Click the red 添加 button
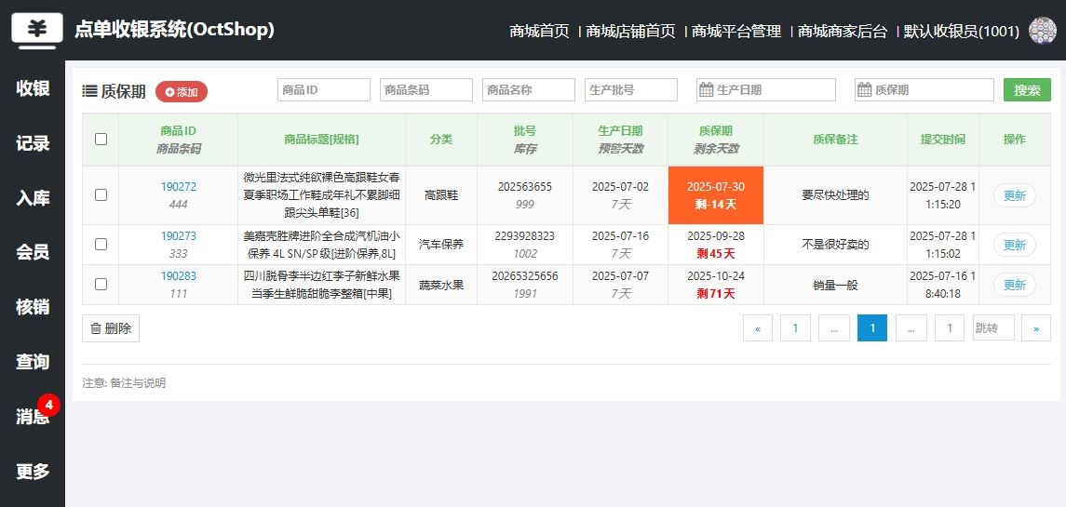The height and width of the screenshot is (507, 1066). coord(182,92)
